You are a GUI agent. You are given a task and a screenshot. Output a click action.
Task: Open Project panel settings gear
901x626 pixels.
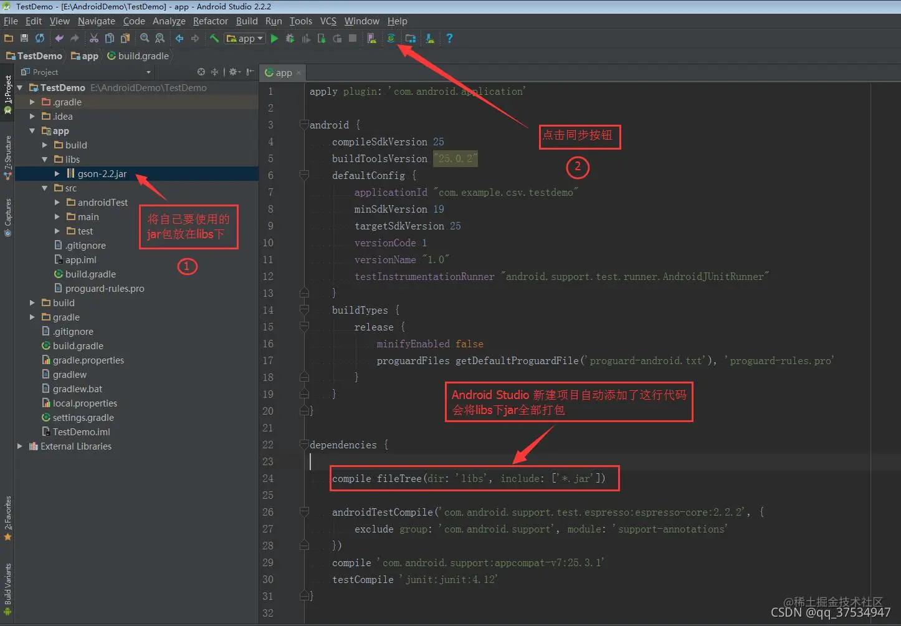(x=234, y=72)
